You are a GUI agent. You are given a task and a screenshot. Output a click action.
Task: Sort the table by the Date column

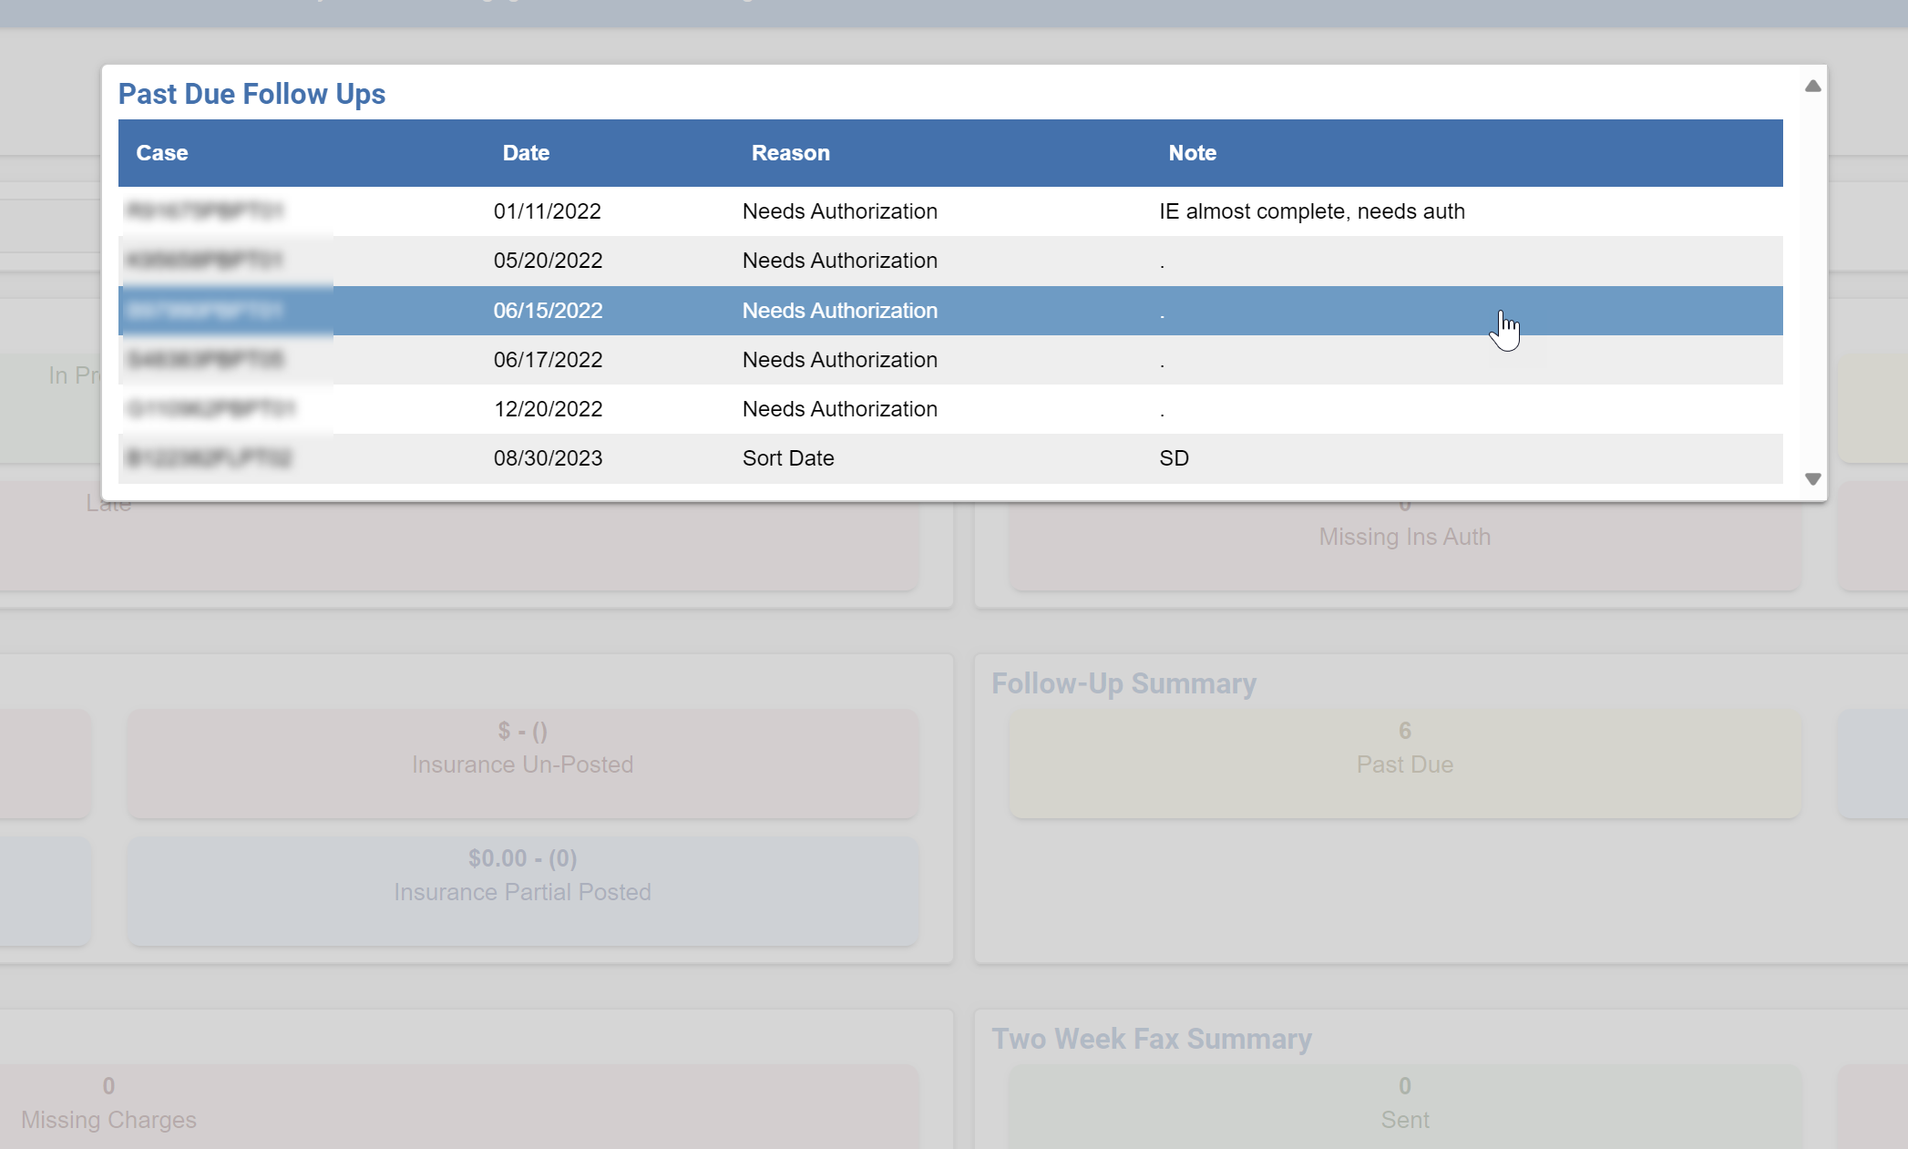pos(525,152)
